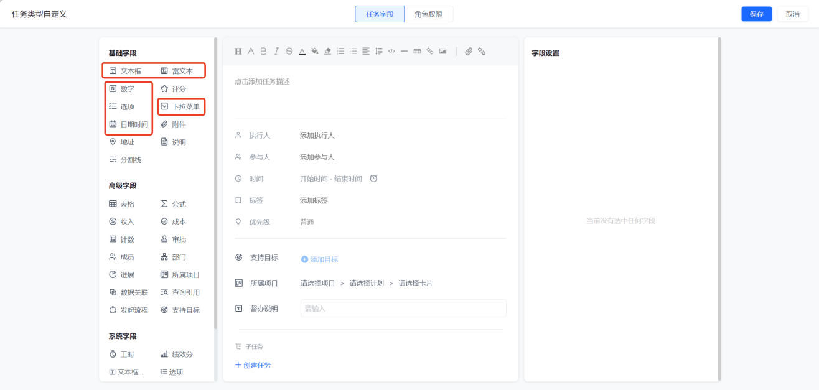Image resolution: width=819 pixels, height=390 pixels.
Task: Add the 成员 member field
Action: pyautogui.click(x=121, y=258)
